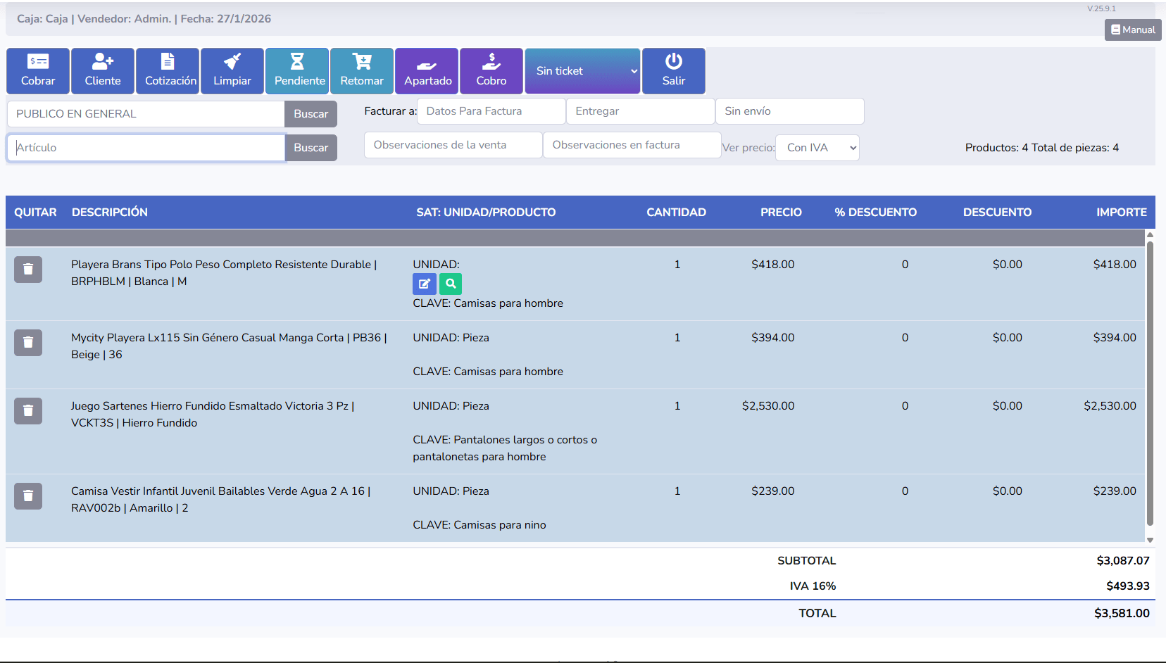This screenshot has width=1166, height=663.
Task: Clear the sale with Limpiar
Action: coord(232,70)
